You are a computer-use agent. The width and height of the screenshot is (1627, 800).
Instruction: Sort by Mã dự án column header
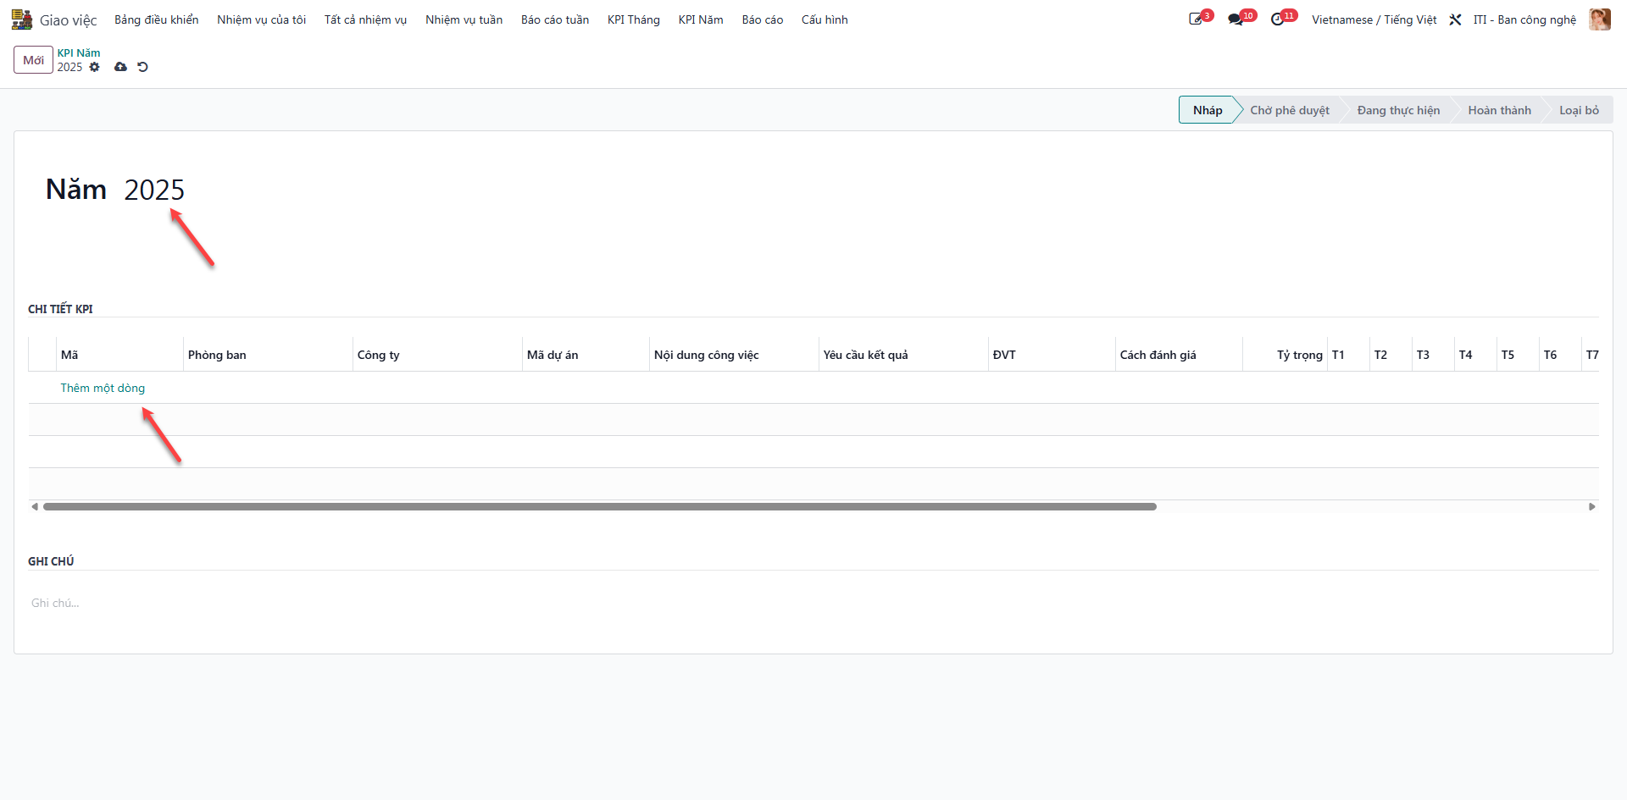coord(586,355)
